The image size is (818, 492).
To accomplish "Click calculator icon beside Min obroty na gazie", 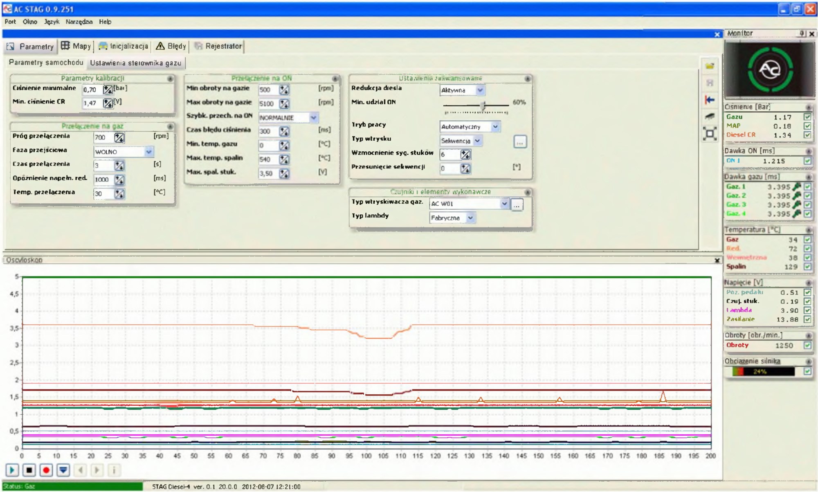I will tap(284, 90).
